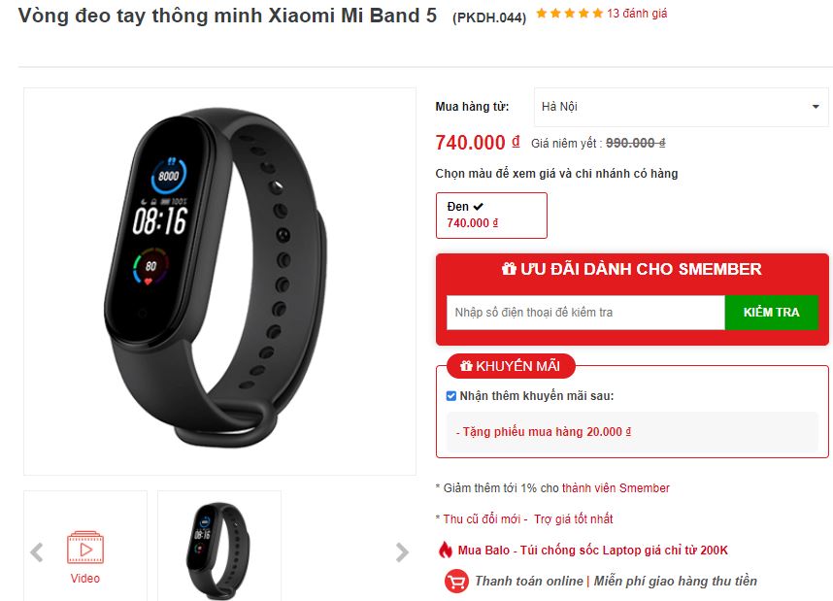This screenshot has height=601, width=833.
Task: Focus the phone number input field
Action: 585,313
